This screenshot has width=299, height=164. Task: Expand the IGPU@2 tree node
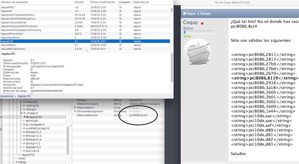point(24,110)
